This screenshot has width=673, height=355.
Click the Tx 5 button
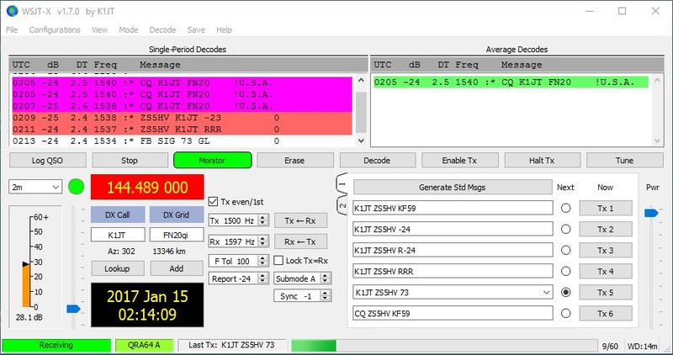606,292
